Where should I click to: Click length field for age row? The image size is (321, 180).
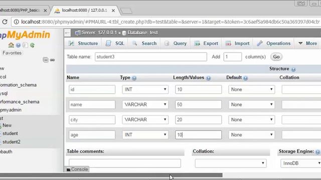pyautogui.click(x=199, y=134)
